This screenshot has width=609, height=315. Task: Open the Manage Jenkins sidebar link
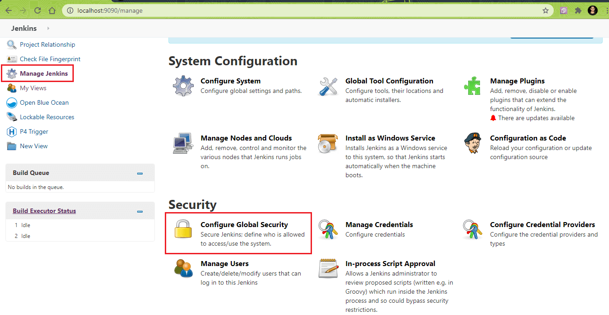pos(44,73)
